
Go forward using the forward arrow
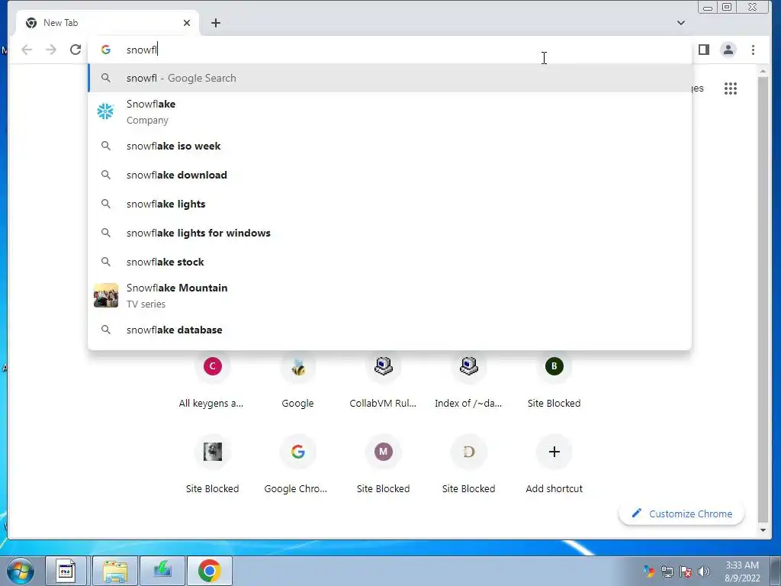pos(51,50)
